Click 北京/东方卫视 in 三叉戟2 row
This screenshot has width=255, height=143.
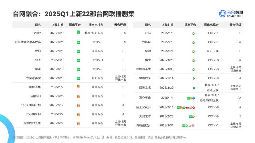(94, 33)
